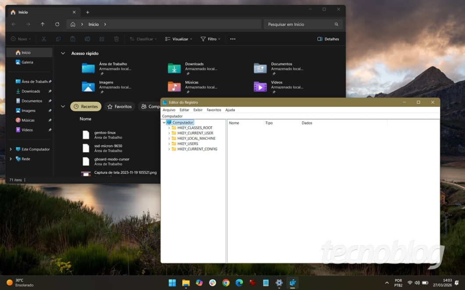
Task: Click the Pesquisar em Início search box
Action: (x=303, y=24)
